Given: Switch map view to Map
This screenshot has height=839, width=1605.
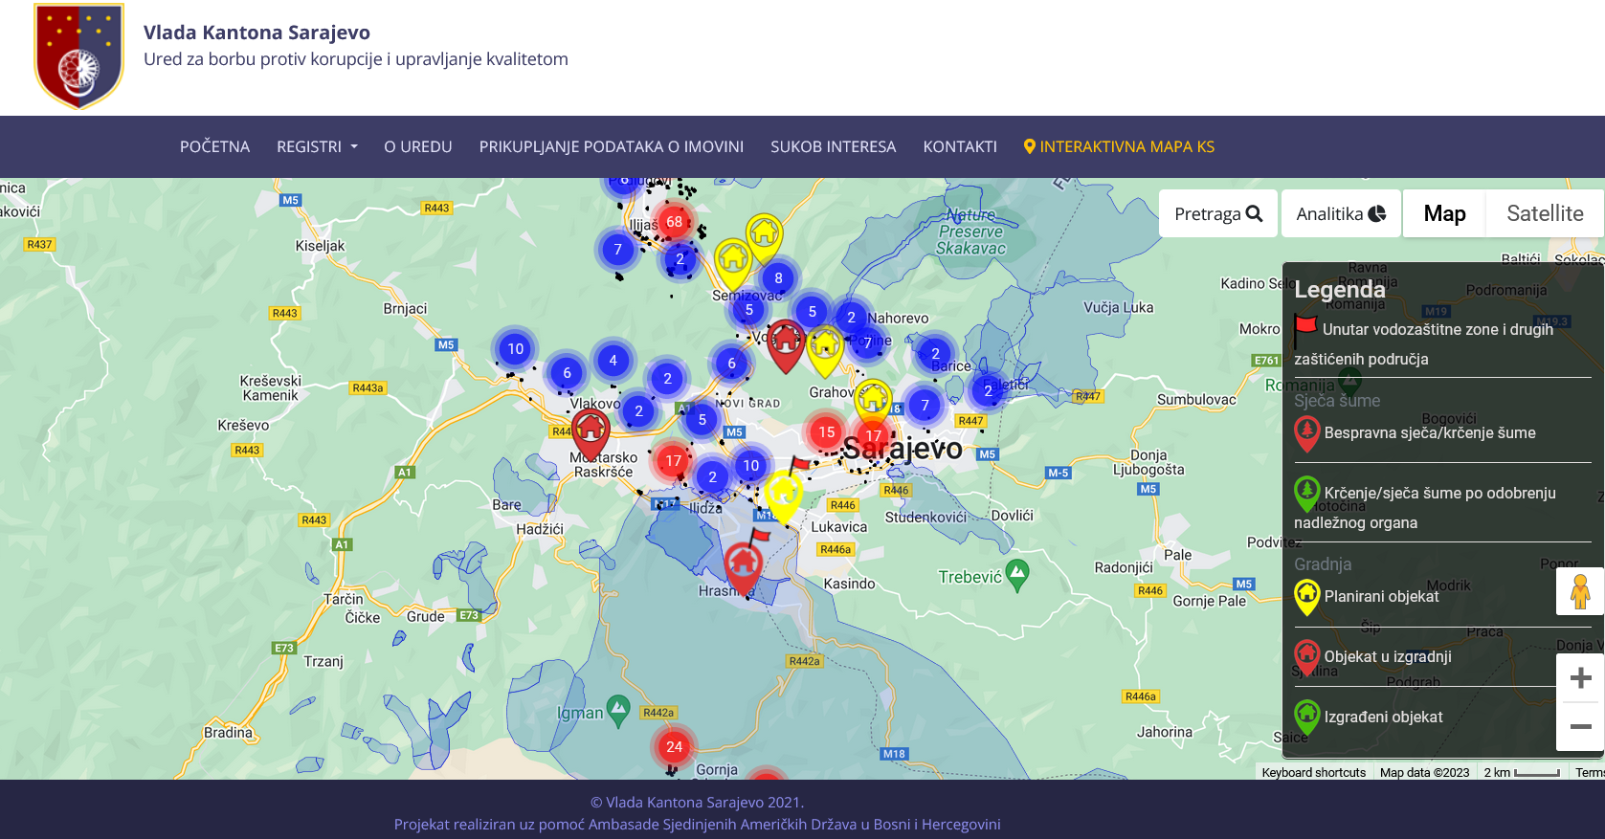Looking at the screenshot, I should pos(1443,213).
